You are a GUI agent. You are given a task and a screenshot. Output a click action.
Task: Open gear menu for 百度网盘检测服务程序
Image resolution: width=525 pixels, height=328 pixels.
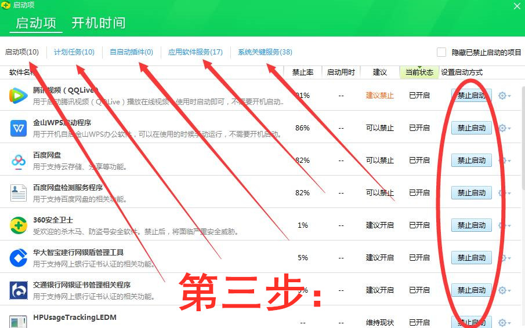coord(504,193)
